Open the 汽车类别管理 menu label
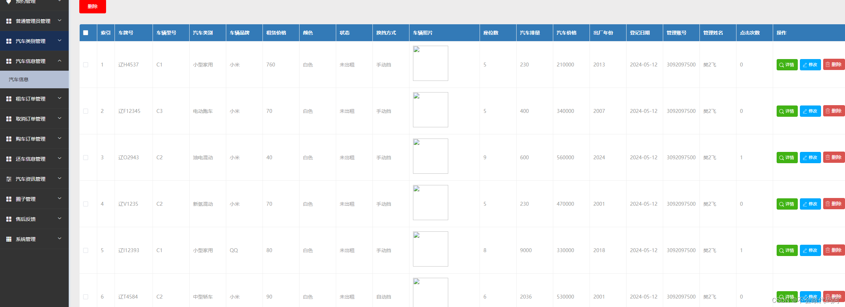 click(x=31, y=41)
